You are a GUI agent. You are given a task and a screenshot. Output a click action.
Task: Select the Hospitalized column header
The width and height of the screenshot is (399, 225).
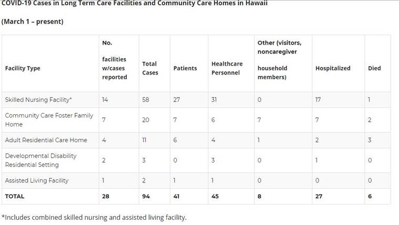pyautogui.click(x=333, y=68)
